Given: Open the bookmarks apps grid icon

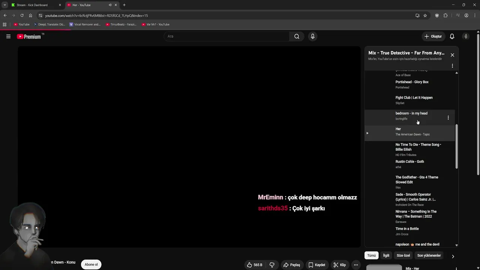Looking at the screenshot, I should (x=4, y=24).
